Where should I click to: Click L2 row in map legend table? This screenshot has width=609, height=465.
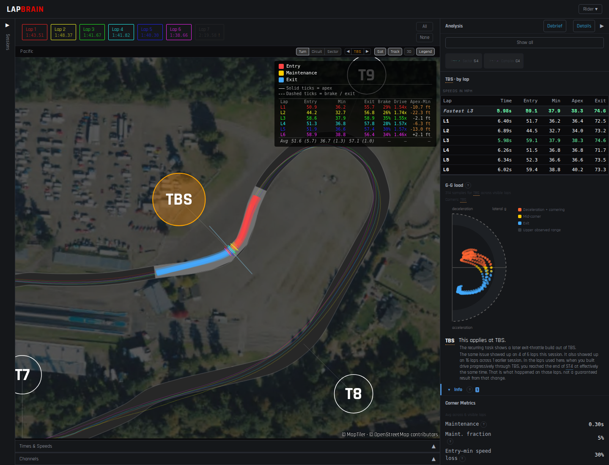click(355, 113)
